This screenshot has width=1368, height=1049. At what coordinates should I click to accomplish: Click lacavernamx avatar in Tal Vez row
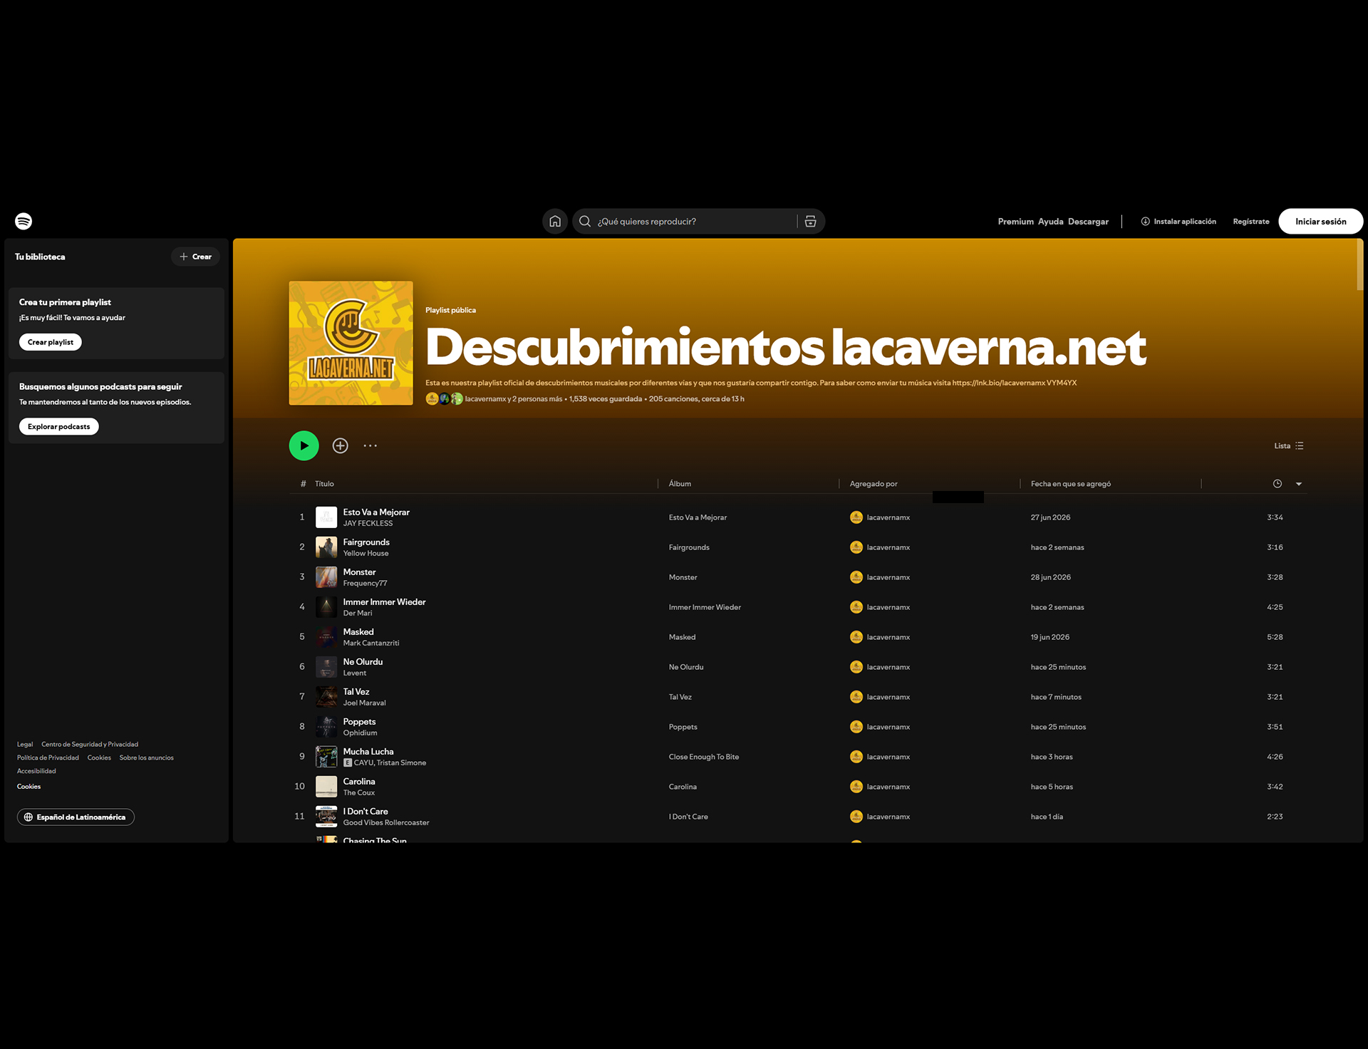856,697
